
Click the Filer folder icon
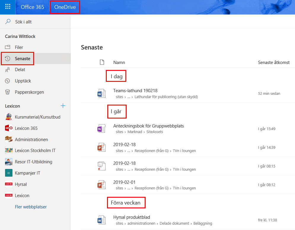pos(7,47)
